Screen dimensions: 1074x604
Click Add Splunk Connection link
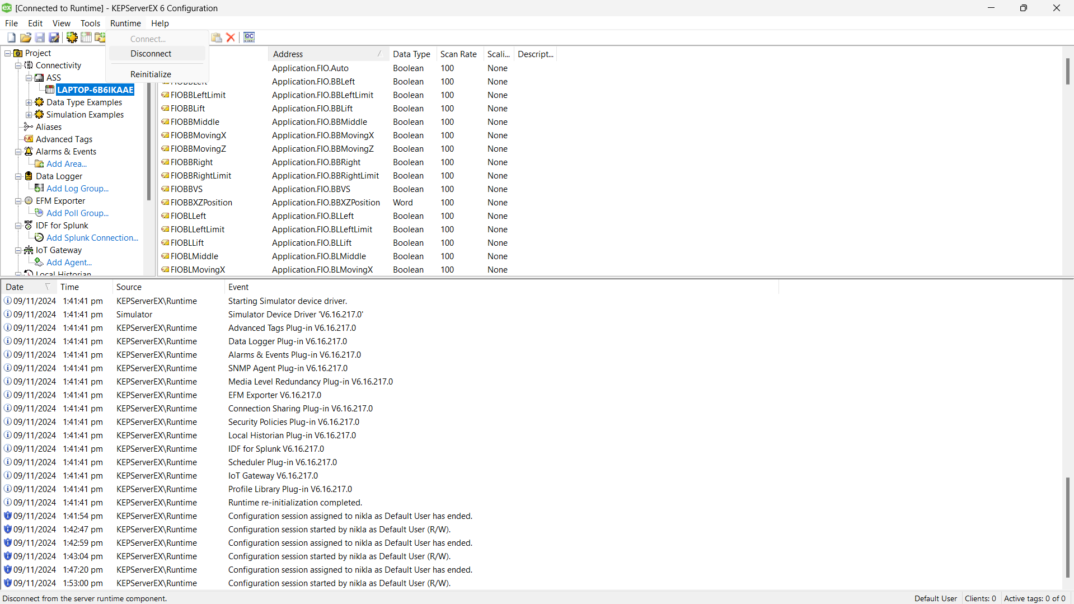(92, 237)
